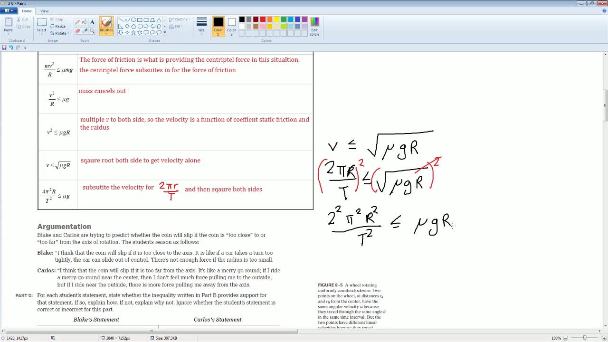Select the Pencil tool
608x342 pixels.
[x=77, y=22]
